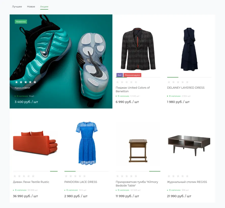Open the DELANEY LAYERED DRESS title

(x=186, y=88)
